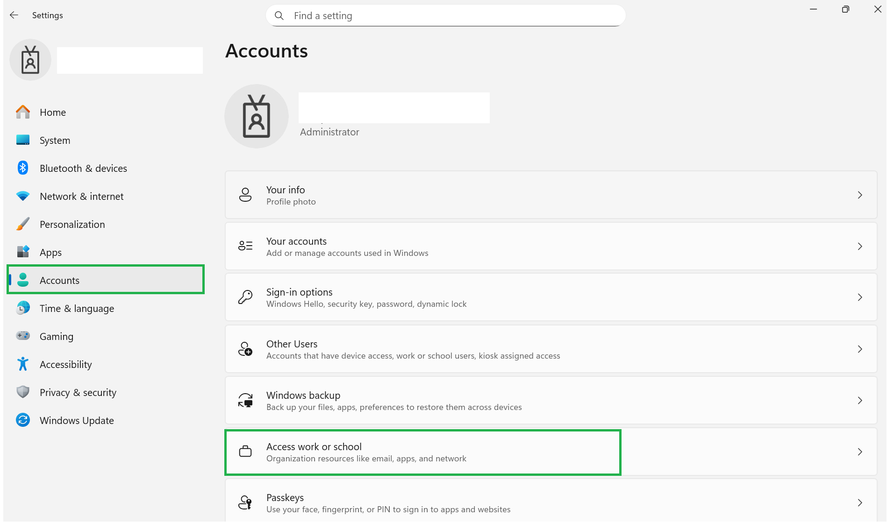Click the Privacy & security shield icon
Screen dimensions: 894x523
coord(23,392)
